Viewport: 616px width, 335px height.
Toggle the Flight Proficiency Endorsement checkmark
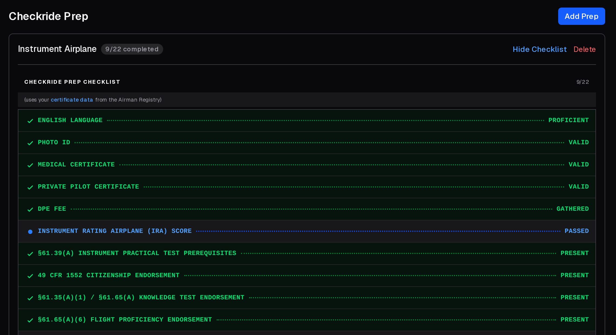(30, 320)
